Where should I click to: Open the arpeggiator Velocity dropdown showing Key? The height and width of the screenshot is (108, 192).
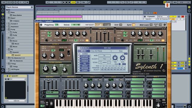[x=104, y=59]
